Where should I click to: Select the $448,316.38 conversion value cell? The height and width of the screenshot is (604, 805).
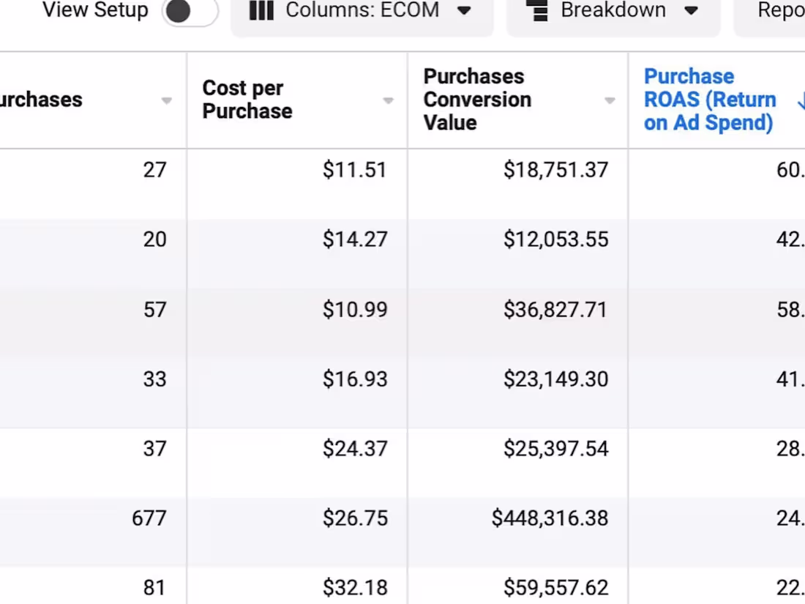(549, 518)
